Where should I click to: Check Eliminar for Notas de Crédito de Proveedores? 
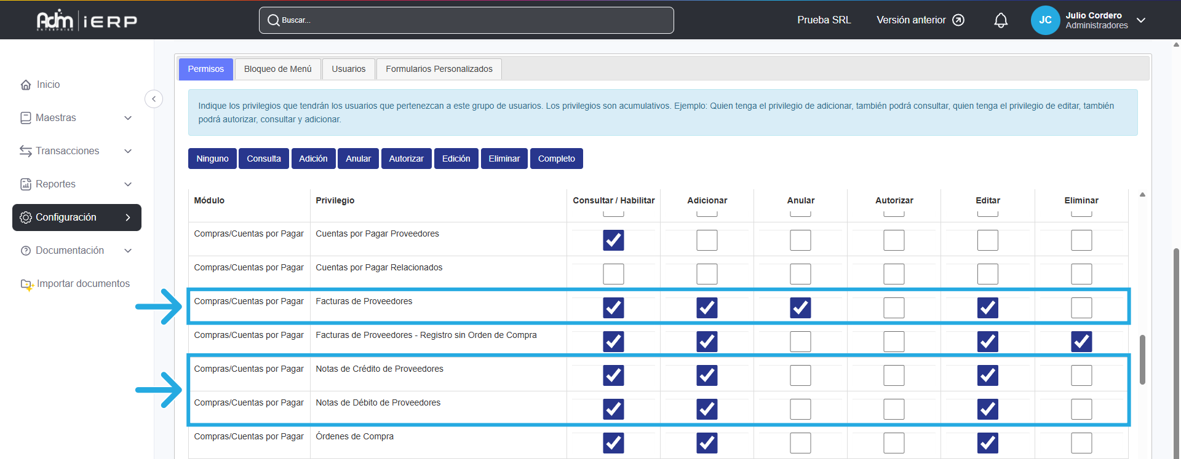[1081, 375]
